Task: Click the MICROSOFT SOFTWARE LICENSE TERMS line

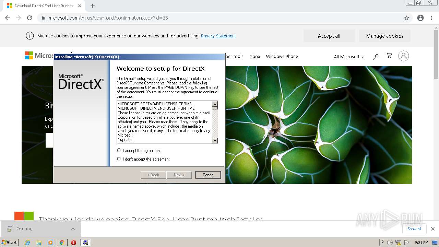Action: click(155, 104)
